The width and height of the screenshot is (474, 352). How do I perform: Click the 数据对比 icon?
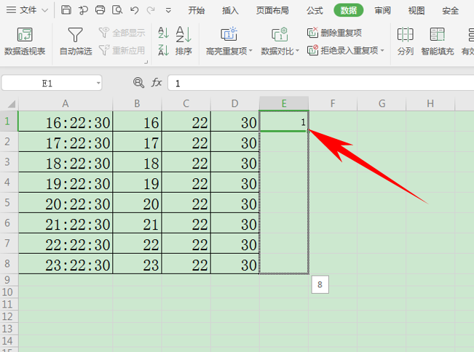280,33
